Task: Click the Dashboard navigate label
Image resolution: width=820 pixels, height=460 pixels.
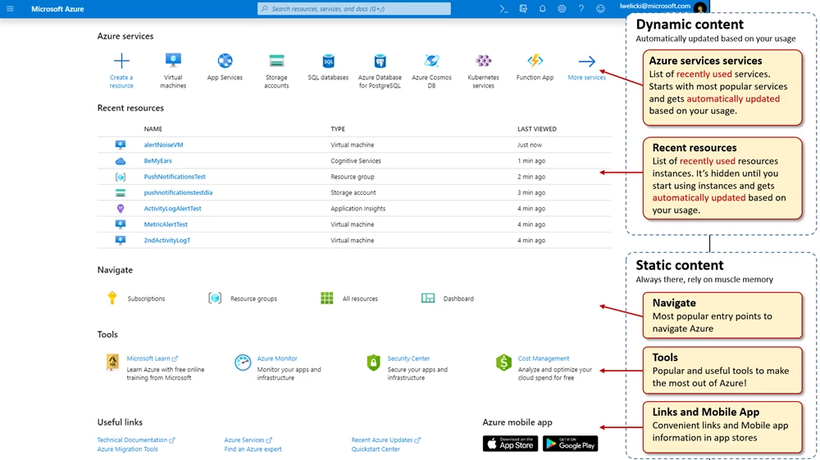Action: 458,299
